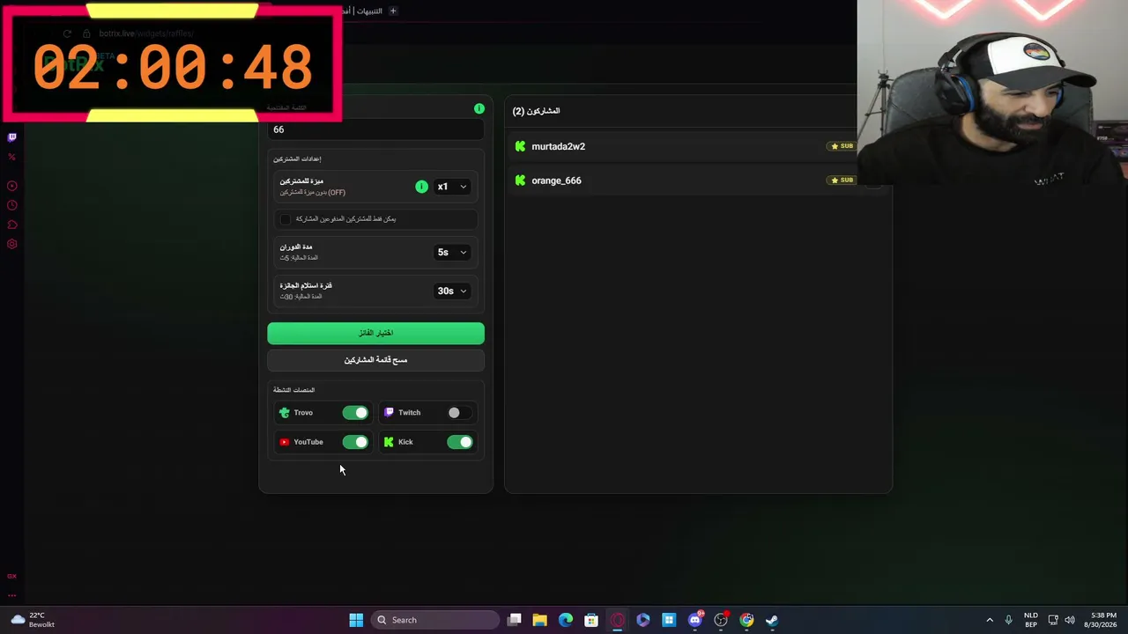
Task: Click the SUB badge on orange_666's row
Action: [842, 181]
